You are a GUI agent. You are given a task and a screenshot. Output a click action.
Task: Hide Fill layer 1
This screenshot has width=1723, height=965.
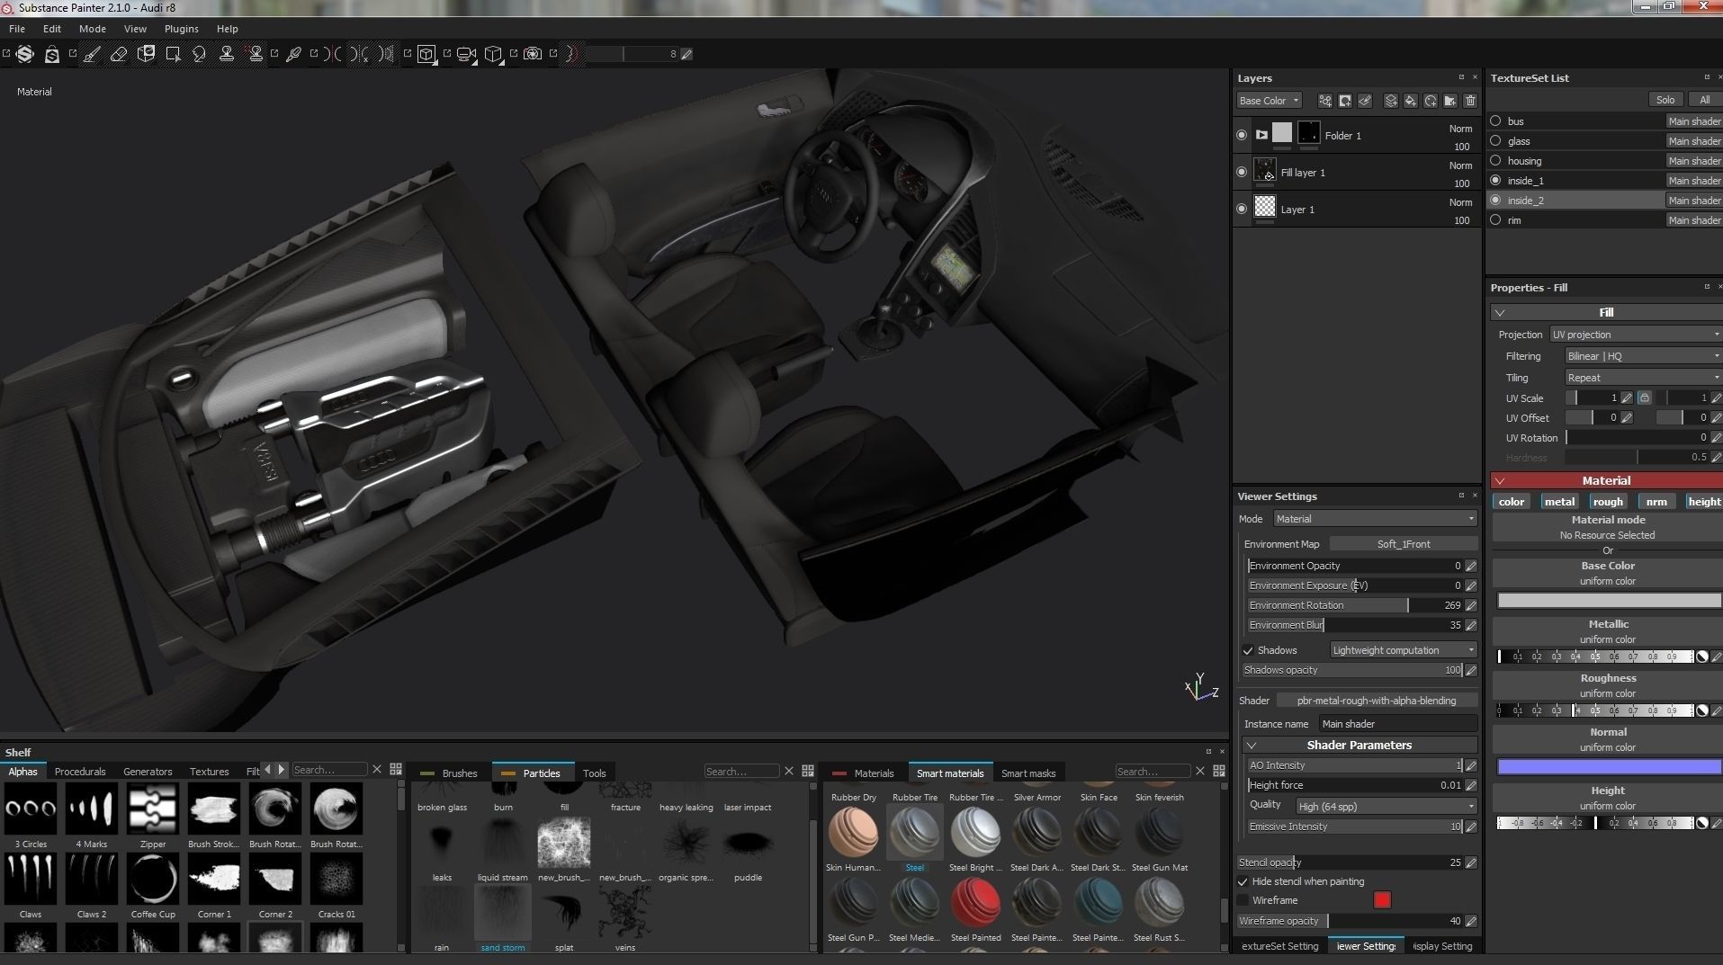(x=1242, y=172)
